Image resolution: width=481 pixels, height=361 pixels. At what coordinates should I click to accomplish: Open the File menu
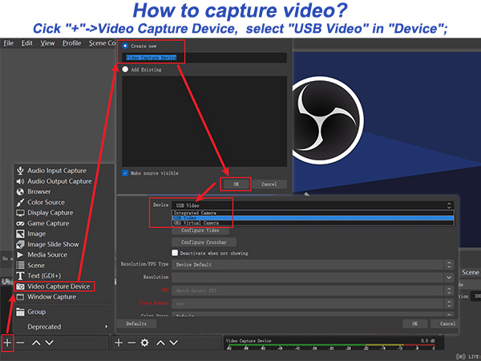tap(8, 43)
